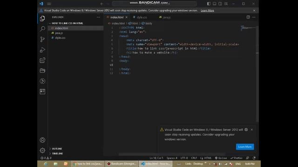Open the Explorer view in activity bar
Viewport: 298px width, 167px height.
click(42, 19)
